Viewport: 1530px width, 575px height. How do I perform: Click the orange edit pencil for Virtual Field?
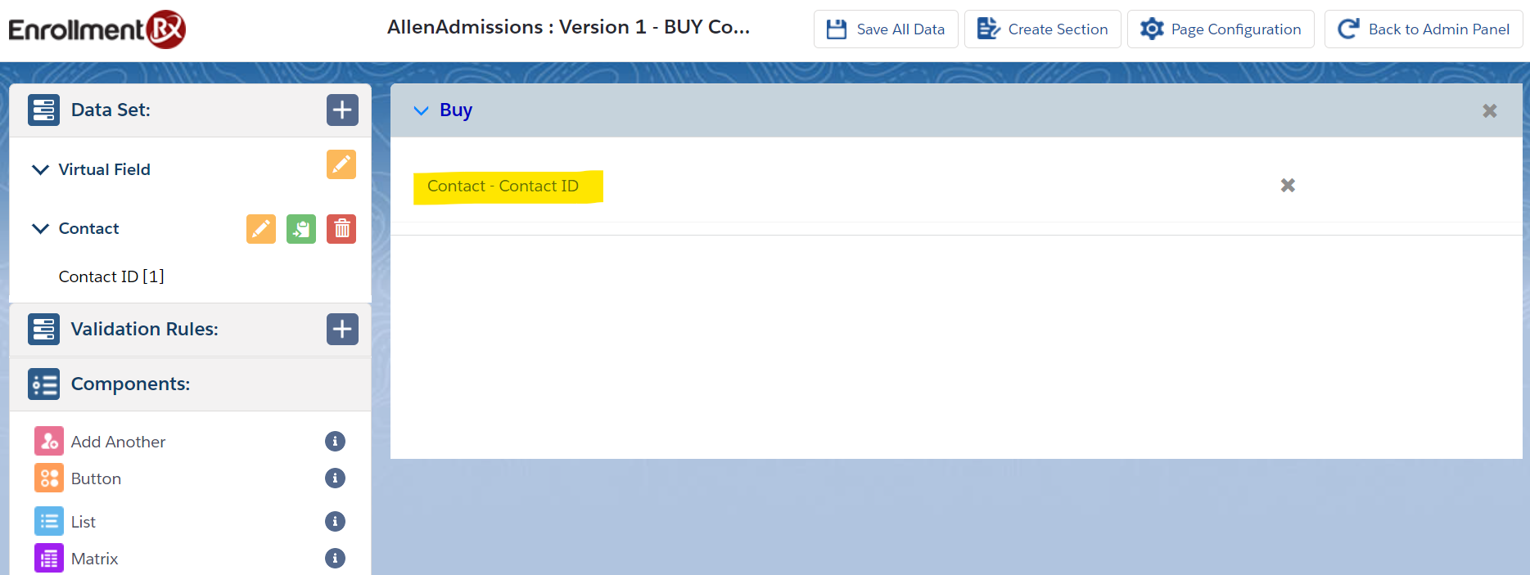(x=341, y=164)
